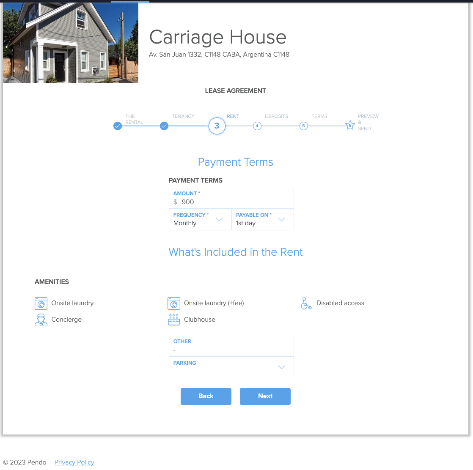This screenshot has width=473, height=470.
Task: Open the Privacy Policy link
Action: [74, 462]
